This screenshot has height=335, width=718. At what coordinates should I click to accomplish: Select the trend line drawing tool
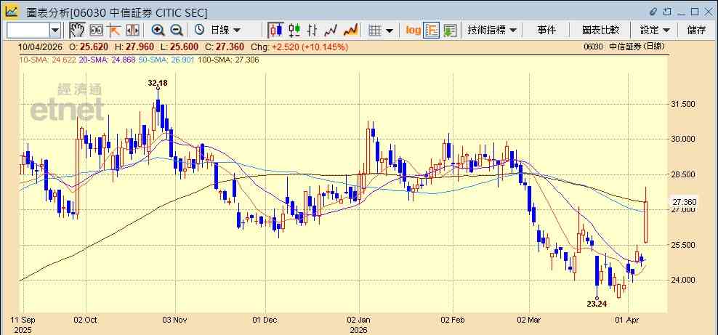(113, 31)
